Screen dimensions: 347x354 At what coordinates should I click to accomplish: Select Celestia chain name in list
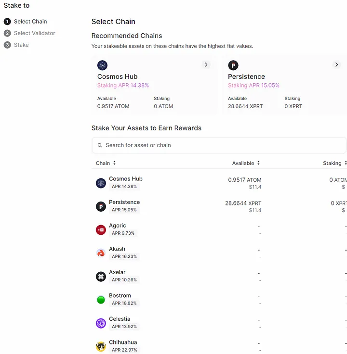pos(120,319)
